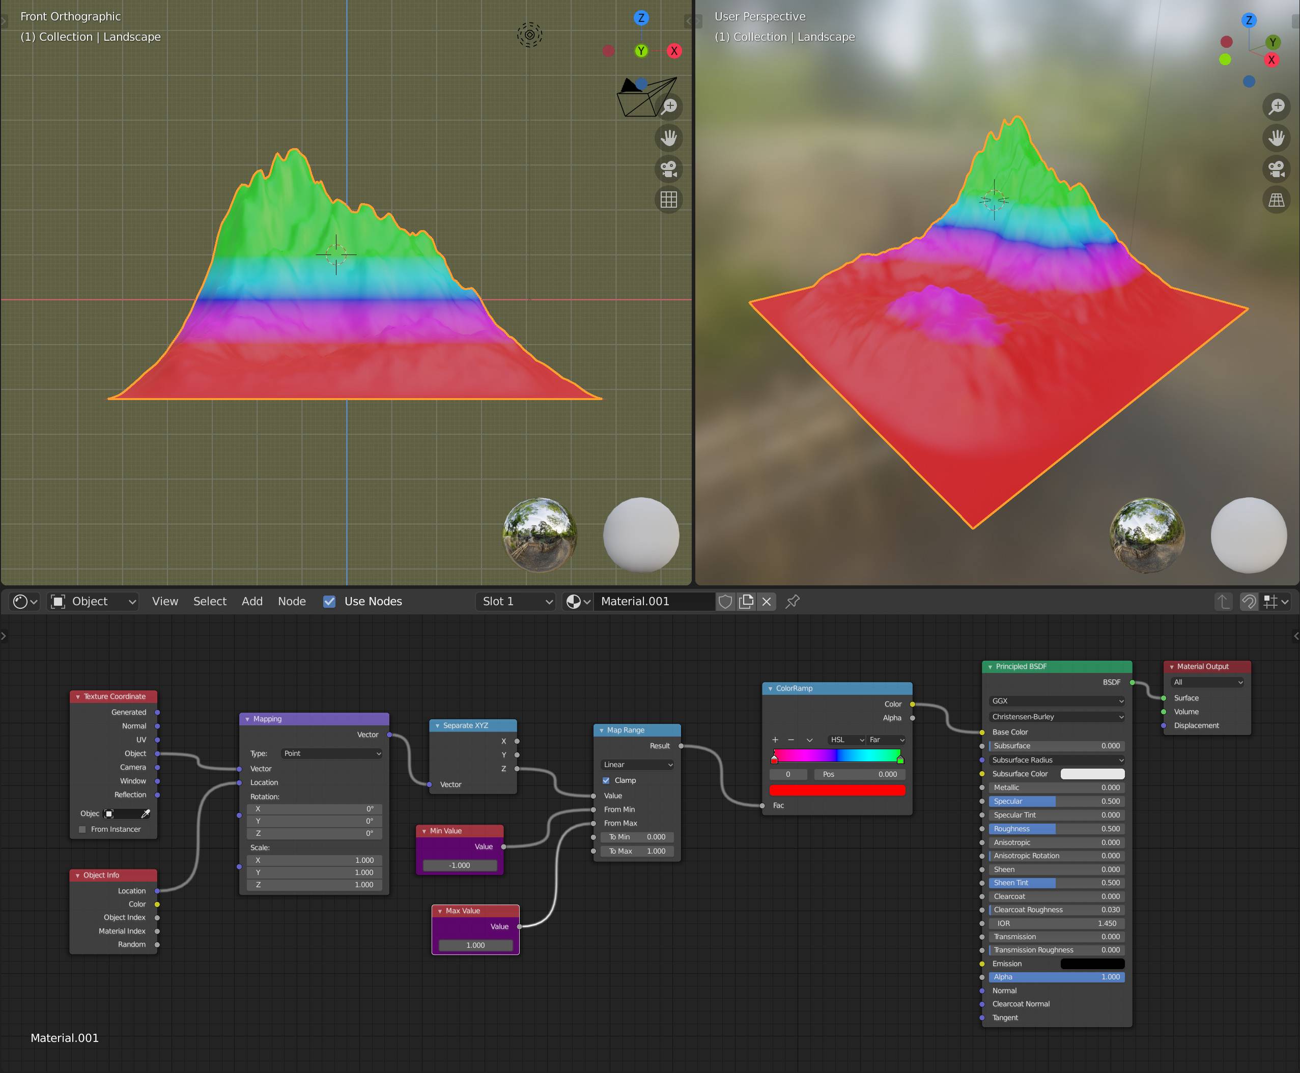The image size is (1300, 1073).
Task: Open shader type Object dropdown
Action: tap(93, 602)
